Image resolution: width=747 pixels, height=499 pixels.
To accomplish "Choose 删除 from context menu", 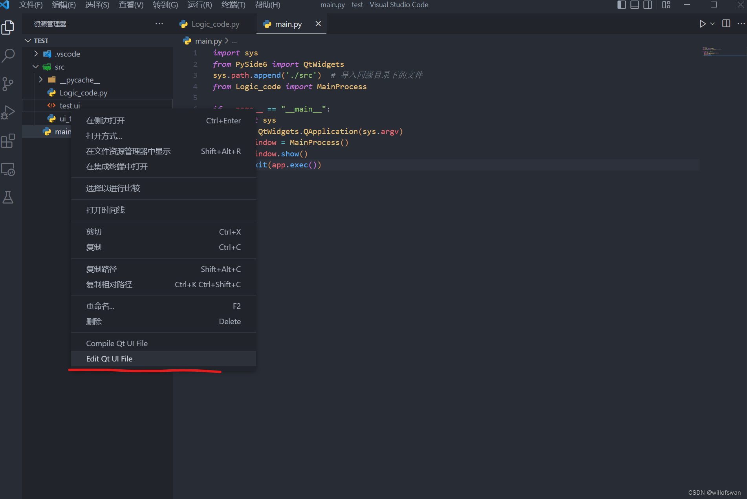I will coord(163,321).
